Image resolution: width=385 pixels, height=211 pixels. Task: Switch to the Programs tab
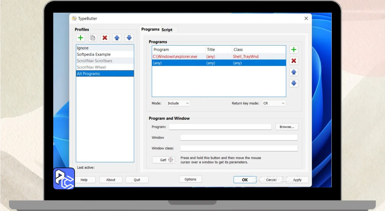pos(150,29)
